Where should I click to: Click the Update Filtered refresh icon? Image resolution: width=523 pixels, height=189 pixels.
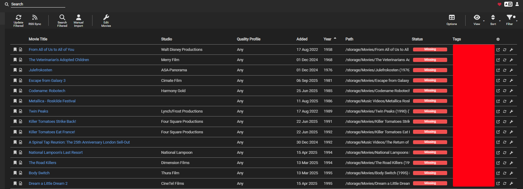click(x=18, y=17)
